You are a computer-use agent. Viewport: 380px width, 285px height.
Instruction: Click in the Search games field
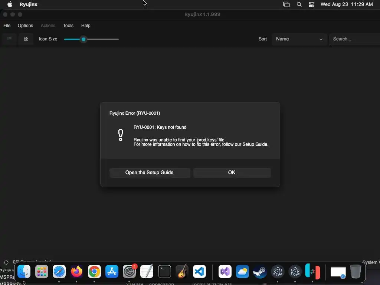tap(355, 39)
